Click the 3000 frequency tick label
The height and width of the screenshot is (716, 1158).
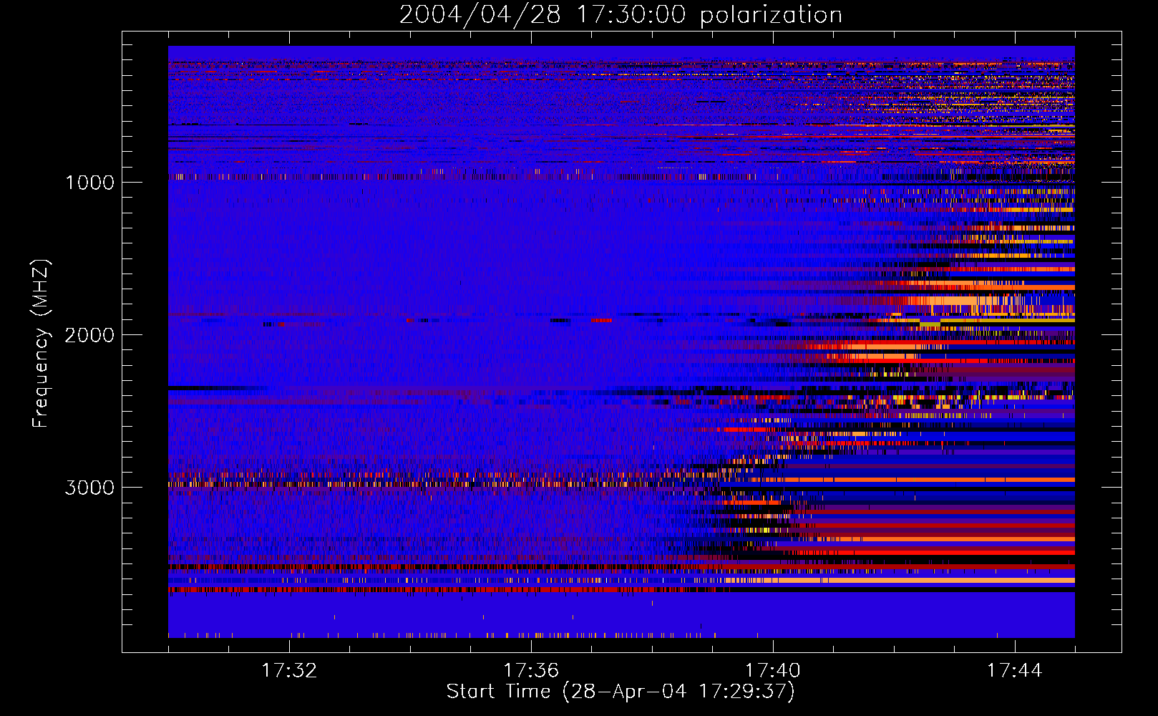89,488
